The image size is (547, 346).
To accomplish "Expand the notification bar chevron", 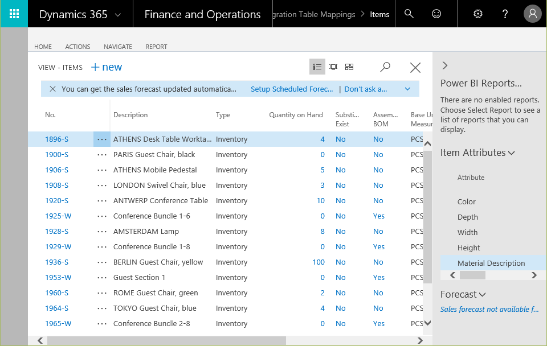I will click(x=407, y=89).
